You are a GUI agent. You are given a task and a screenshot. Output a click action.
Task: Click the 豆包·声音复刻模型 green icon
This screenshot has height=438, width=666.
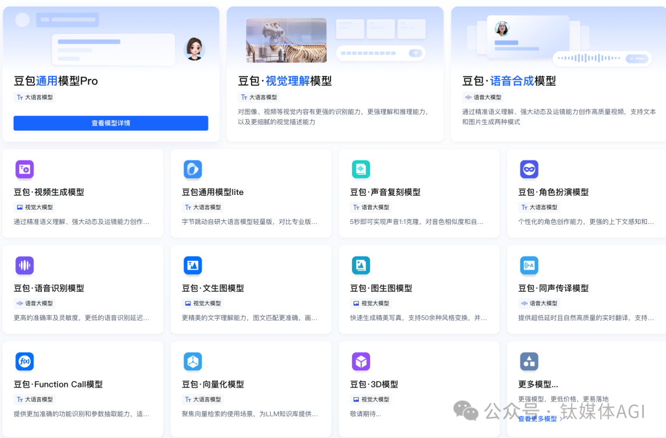(x=361, y=169)
